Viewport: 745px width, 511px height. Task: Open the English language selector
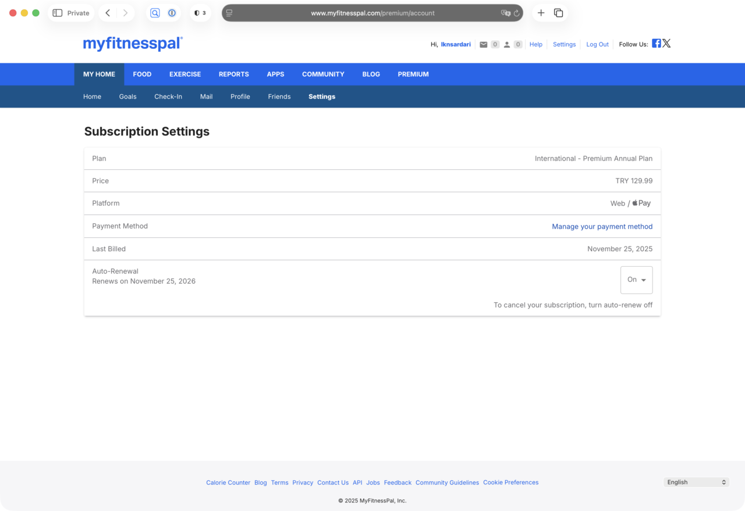pos(696,482)
